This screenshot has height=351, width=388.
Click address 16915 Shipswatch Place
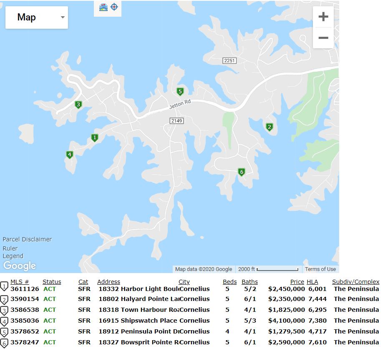point(138,321)
